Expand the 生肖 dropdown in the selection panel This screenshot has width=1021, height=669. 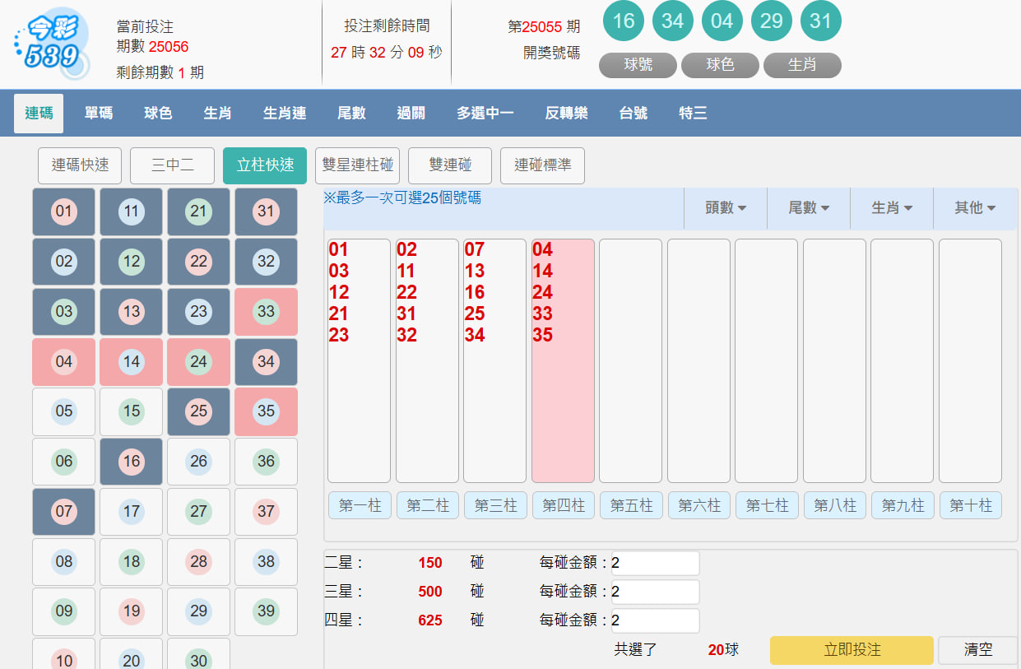coord(892,208)
